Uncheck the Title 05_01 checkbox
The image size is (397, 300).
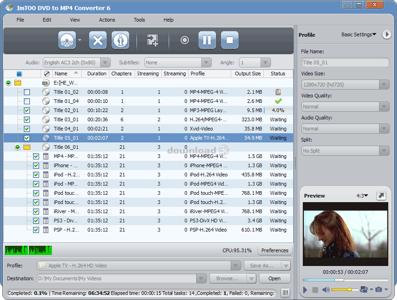pyautogui.click(x=27, y=138)
